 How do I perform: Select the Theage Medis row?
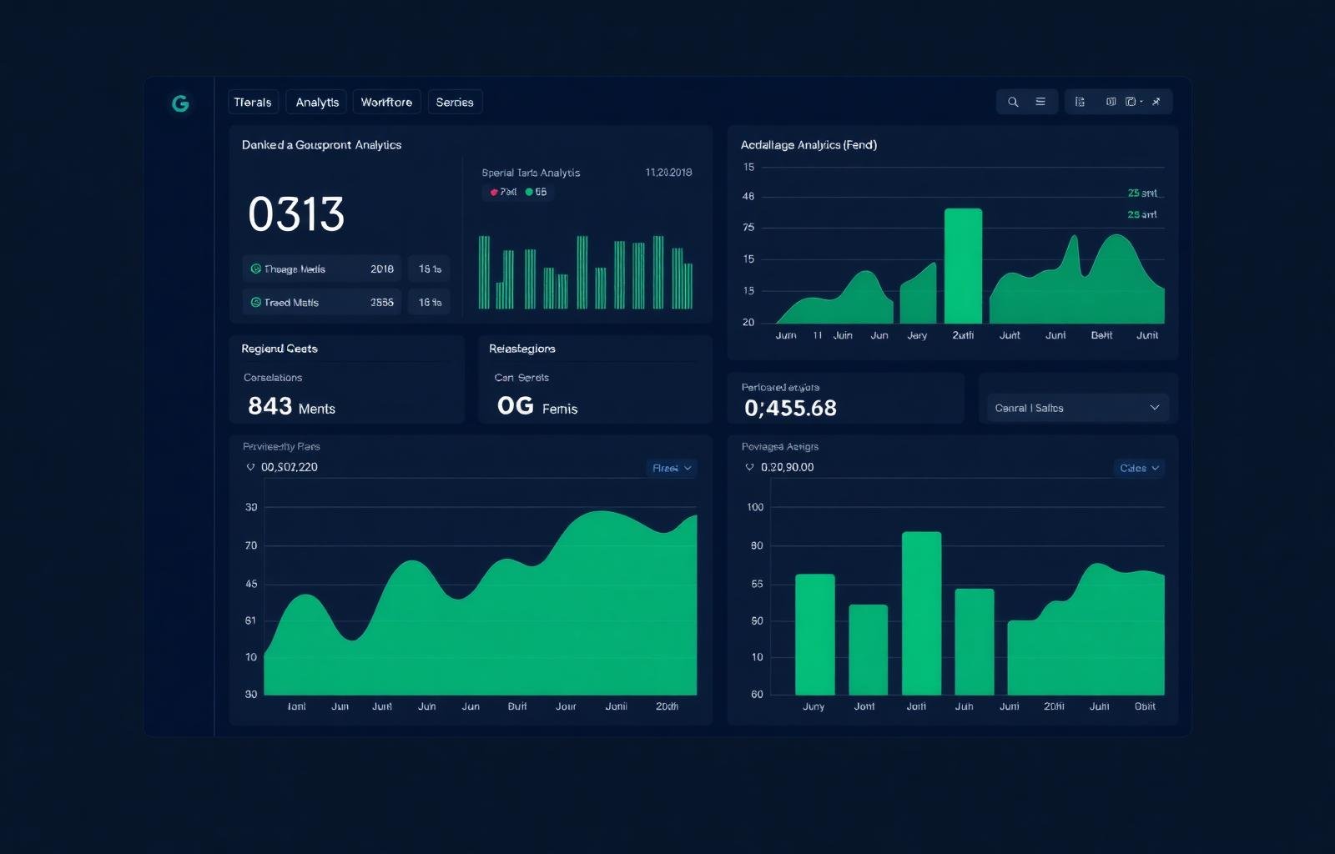click(322, 269)
